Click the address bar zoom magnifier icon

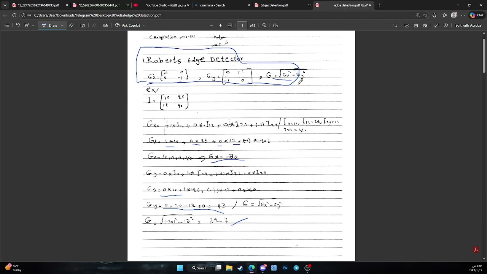418,15
